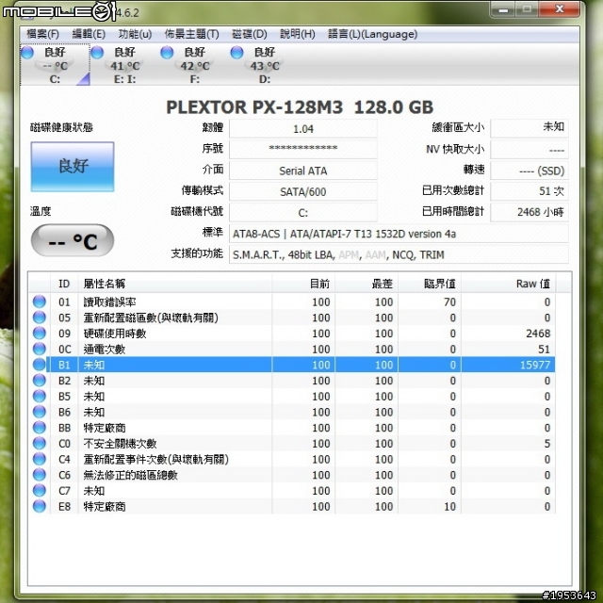Select the 重新配置磁區數(與壞軌有關) row
Image resolution: width=603 pixels, height=603 pixels.
coord(292,318)
